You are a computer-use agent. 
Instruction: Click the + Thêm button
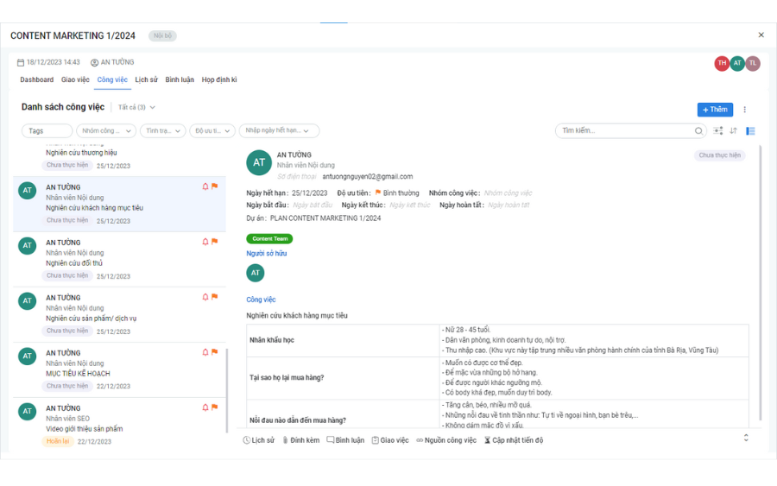(x=715, y=110)
